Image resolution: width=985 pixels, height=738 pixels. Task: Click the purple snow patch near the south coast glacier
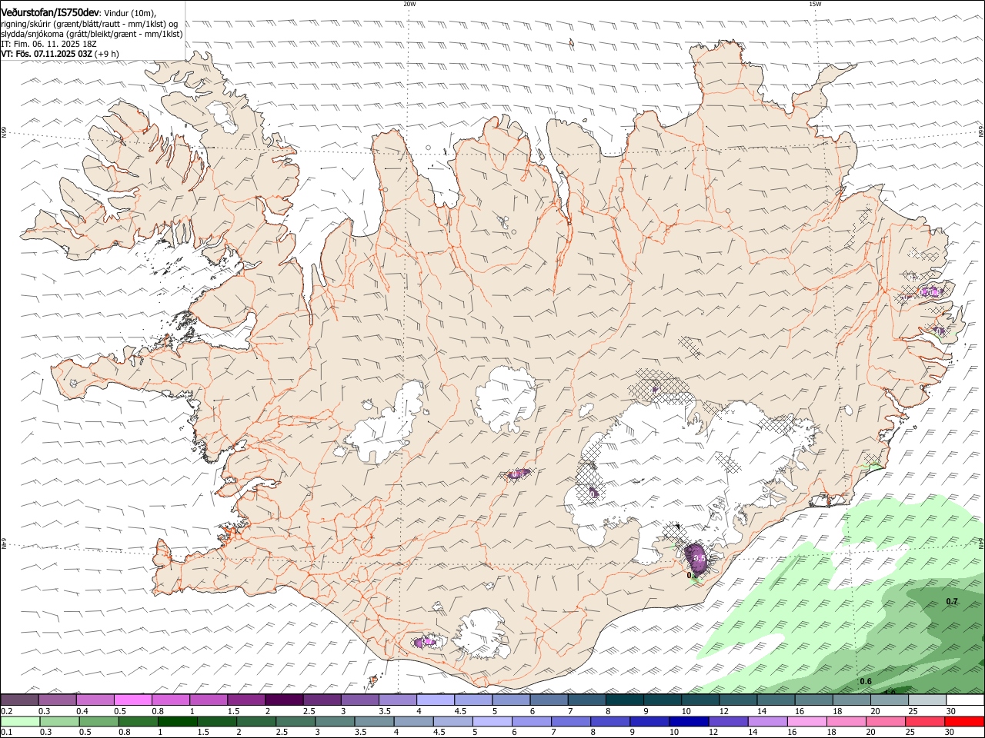pos(424,641)
